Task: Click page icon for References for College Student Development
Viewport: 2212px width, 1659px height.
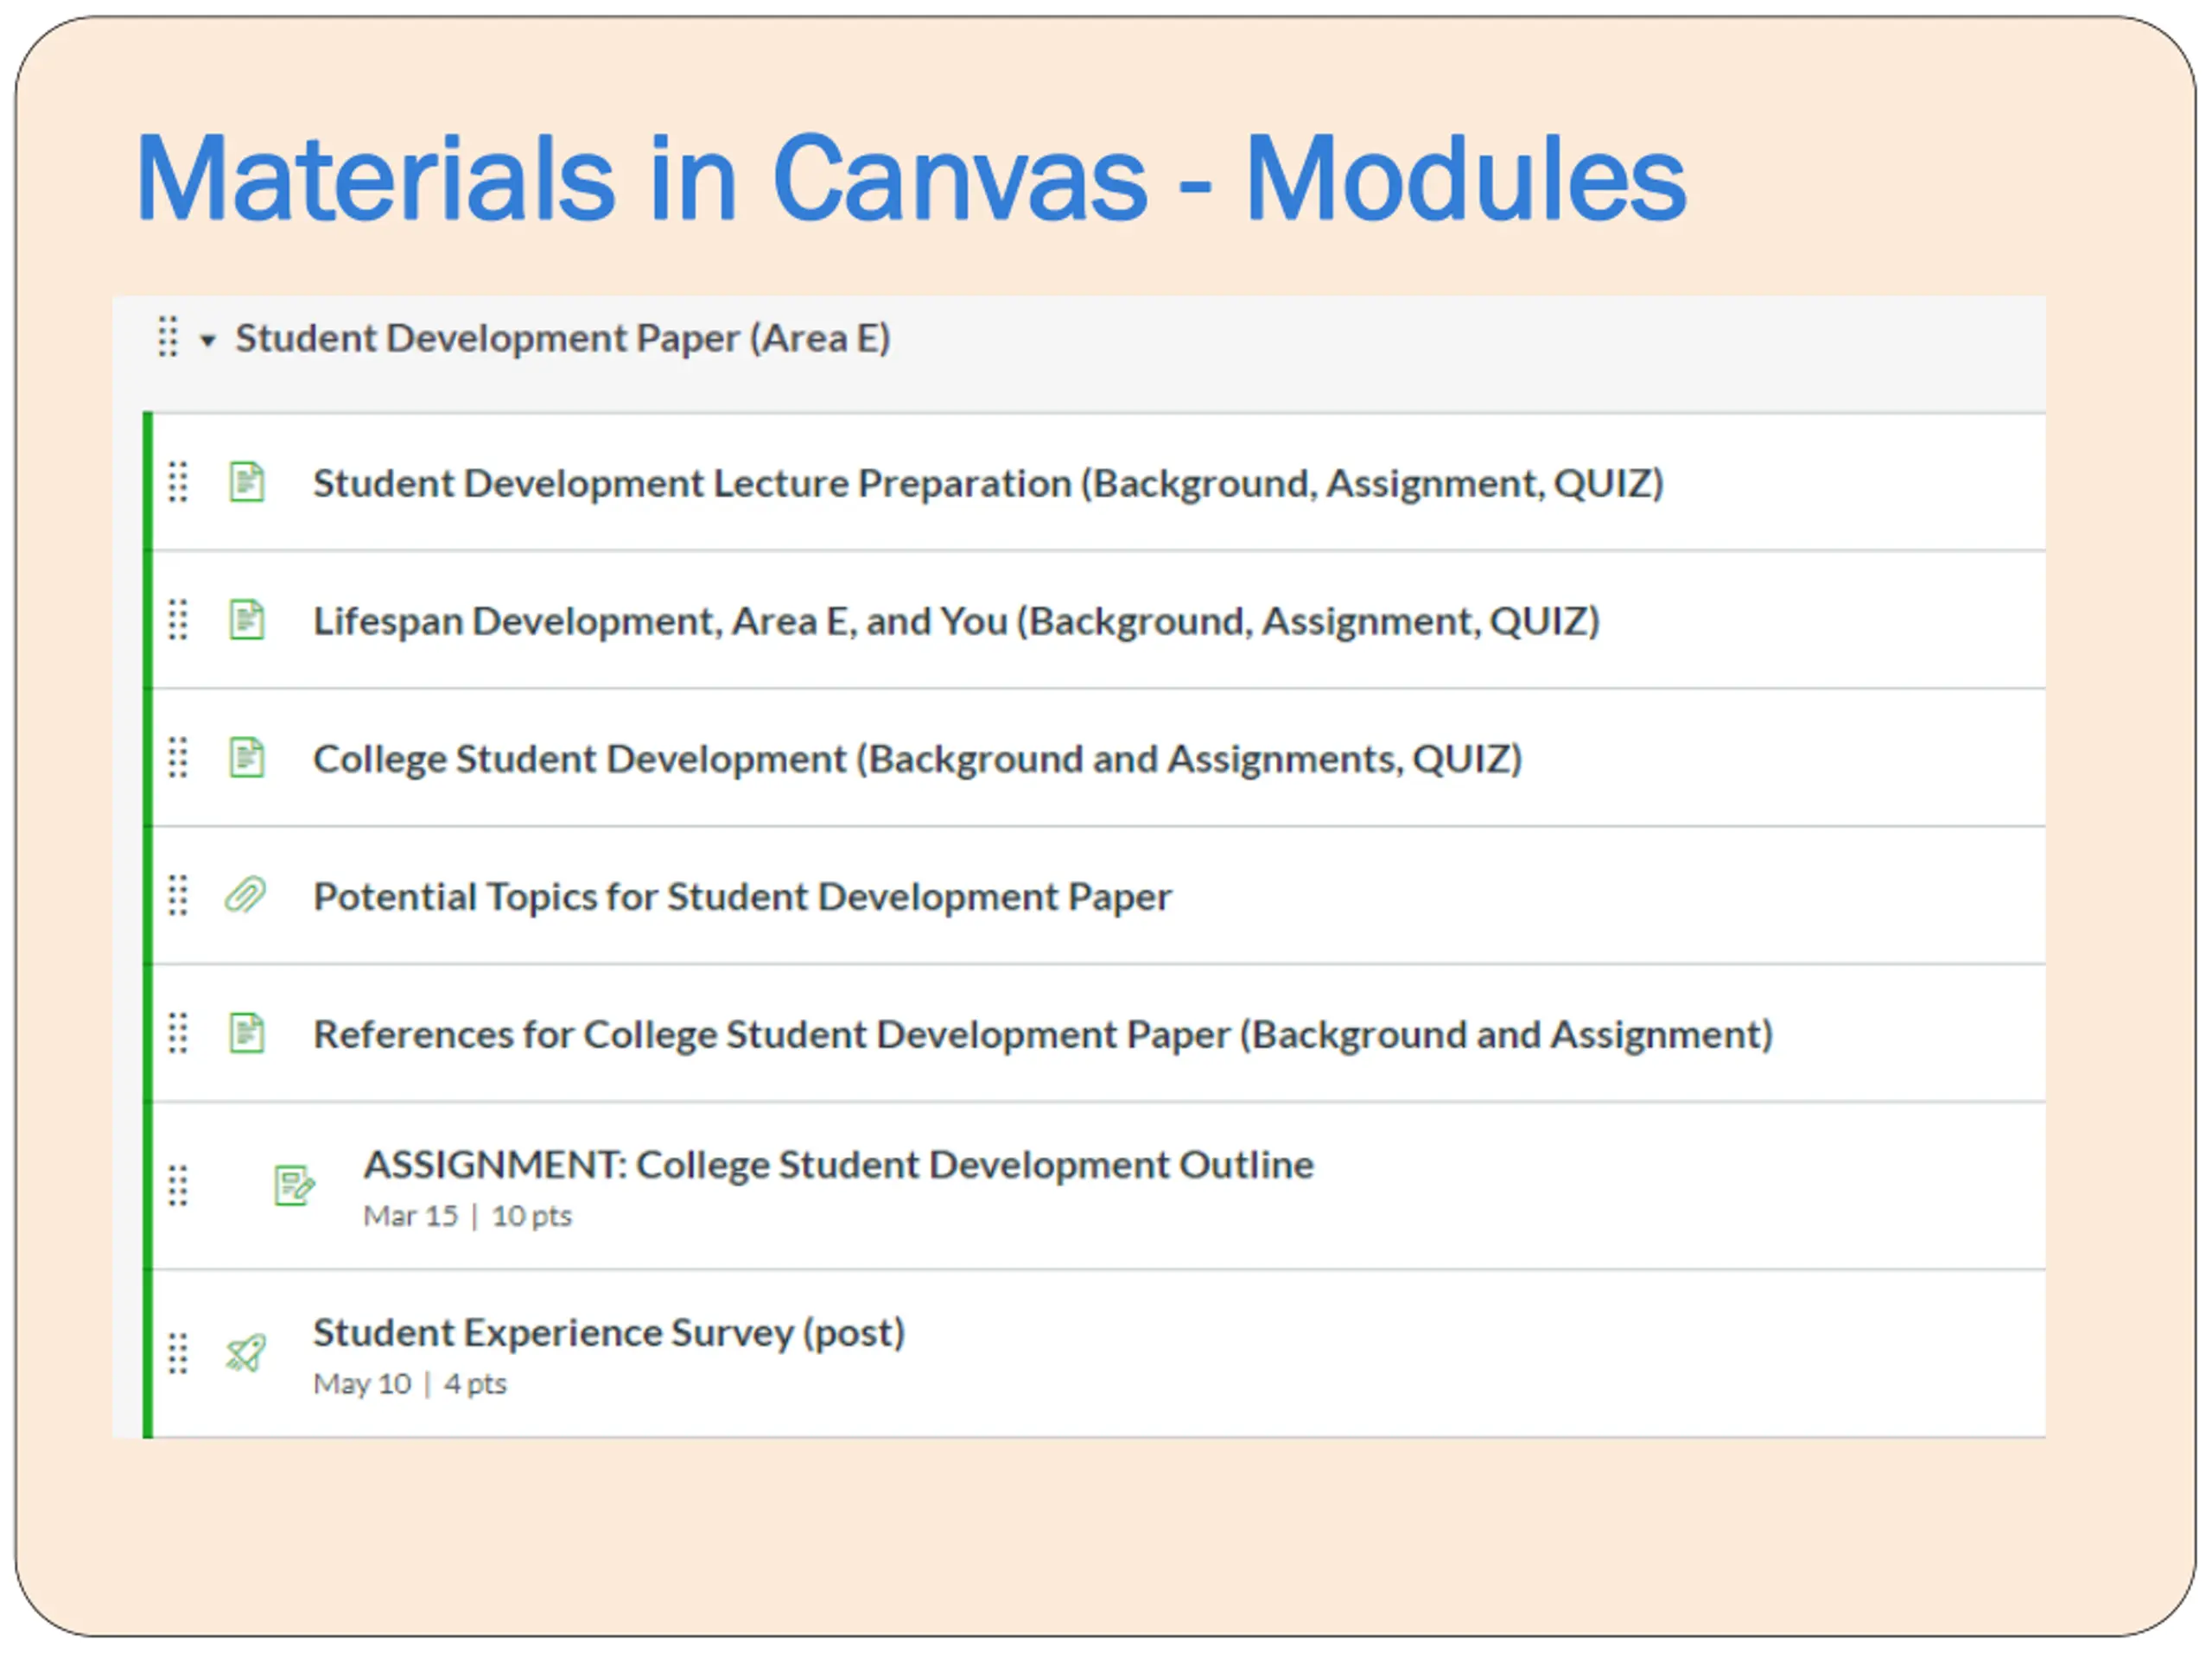Action: (x=247, y=1034)
